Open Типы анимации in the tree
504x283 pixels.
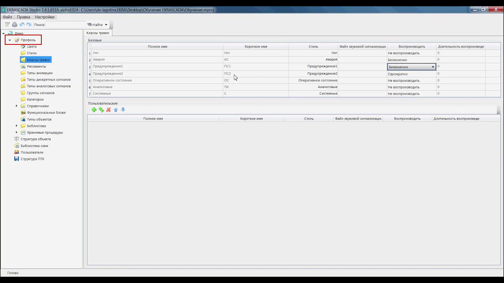tap(39, 73)
